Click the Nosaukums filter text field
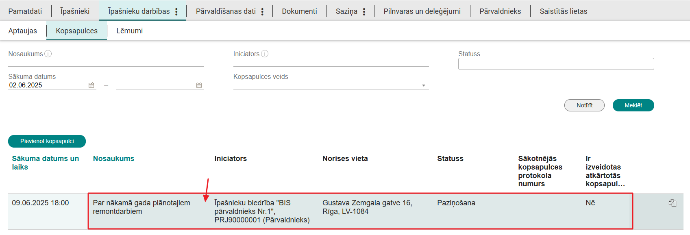This screenshot has height=235, width=690. 106,62
